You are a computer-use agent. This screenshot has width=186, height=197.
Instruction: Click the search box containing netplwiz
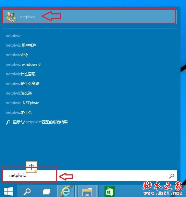[90, 176]
